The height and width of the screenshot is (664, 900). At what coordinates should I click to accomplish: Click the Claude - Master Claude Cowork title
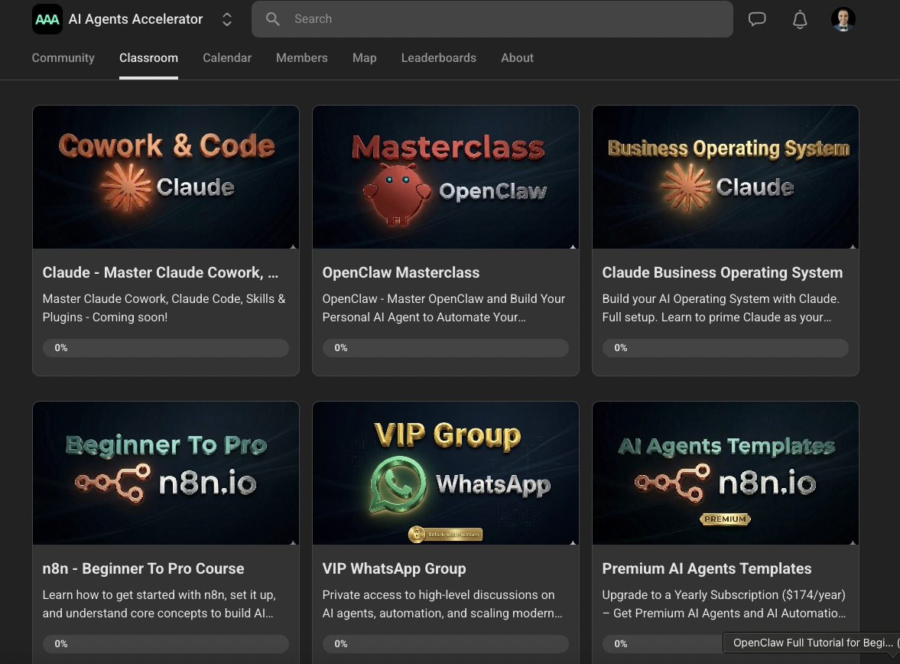[x=160, y=272]
